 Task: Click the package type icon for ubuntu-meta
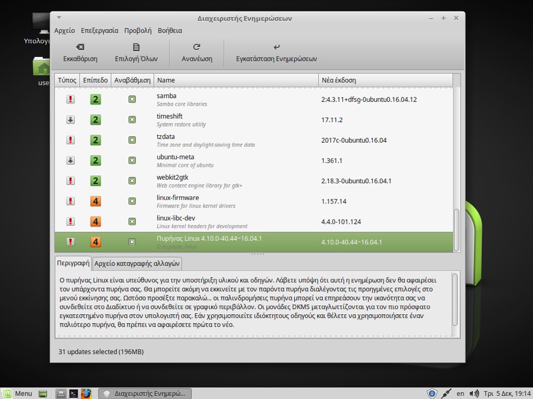(x=70, y=160)
